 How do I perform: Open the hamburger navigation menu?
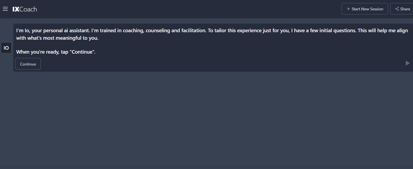[5, 9]
